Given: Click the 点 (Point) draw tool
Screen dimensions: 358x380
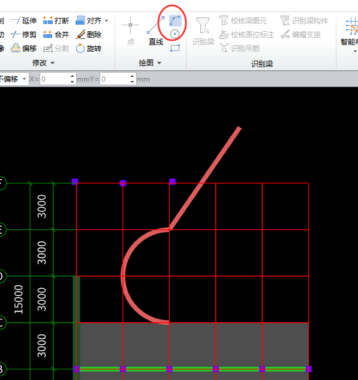Looking at the screenshot, I should [131, 31].
